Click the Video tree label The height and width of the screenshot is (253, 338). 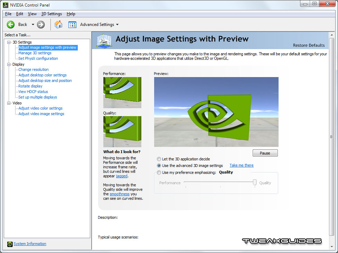(x=17, y=103)
